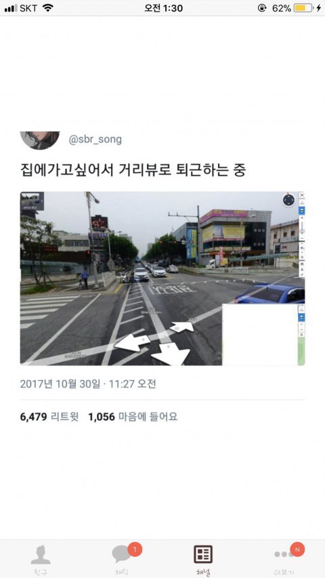Click the small right-pointing road navigation arrow
Screen dimensions: 325x578
coord(182,327)
